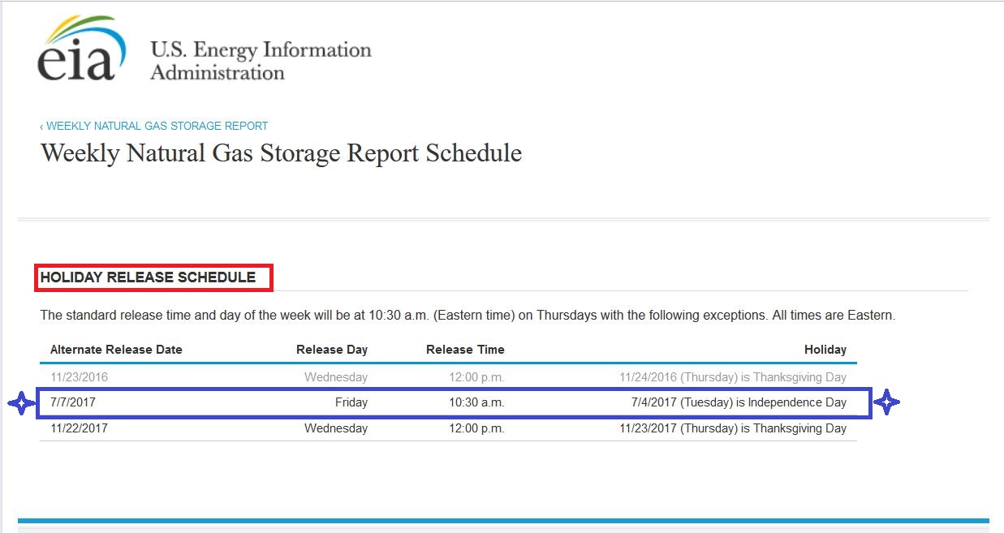Click the 11/24/2016 Thanksgiving Day holiday entry

point(732,377)
